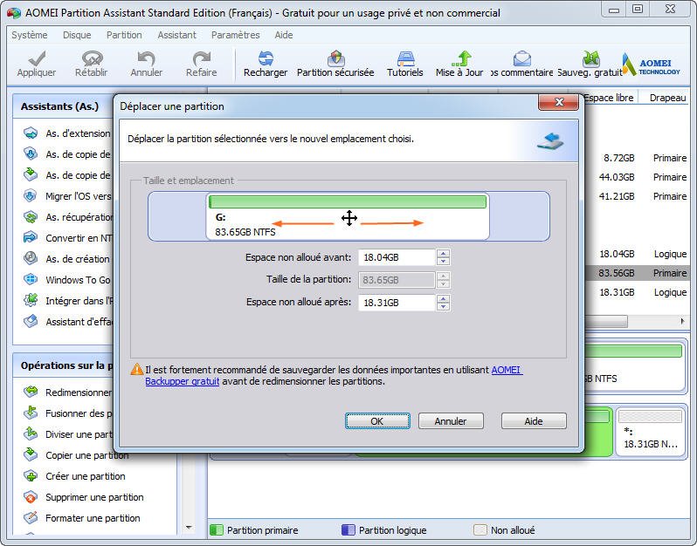Open the Partition sécurisée tool

click(335, 65)
